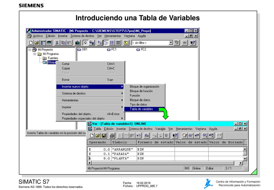
Task: Switch to large icons view
Action: tap(100, 43)
